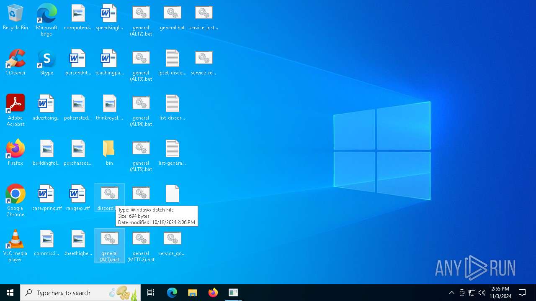Open File Explorer from taskbar

coord(192,293)
